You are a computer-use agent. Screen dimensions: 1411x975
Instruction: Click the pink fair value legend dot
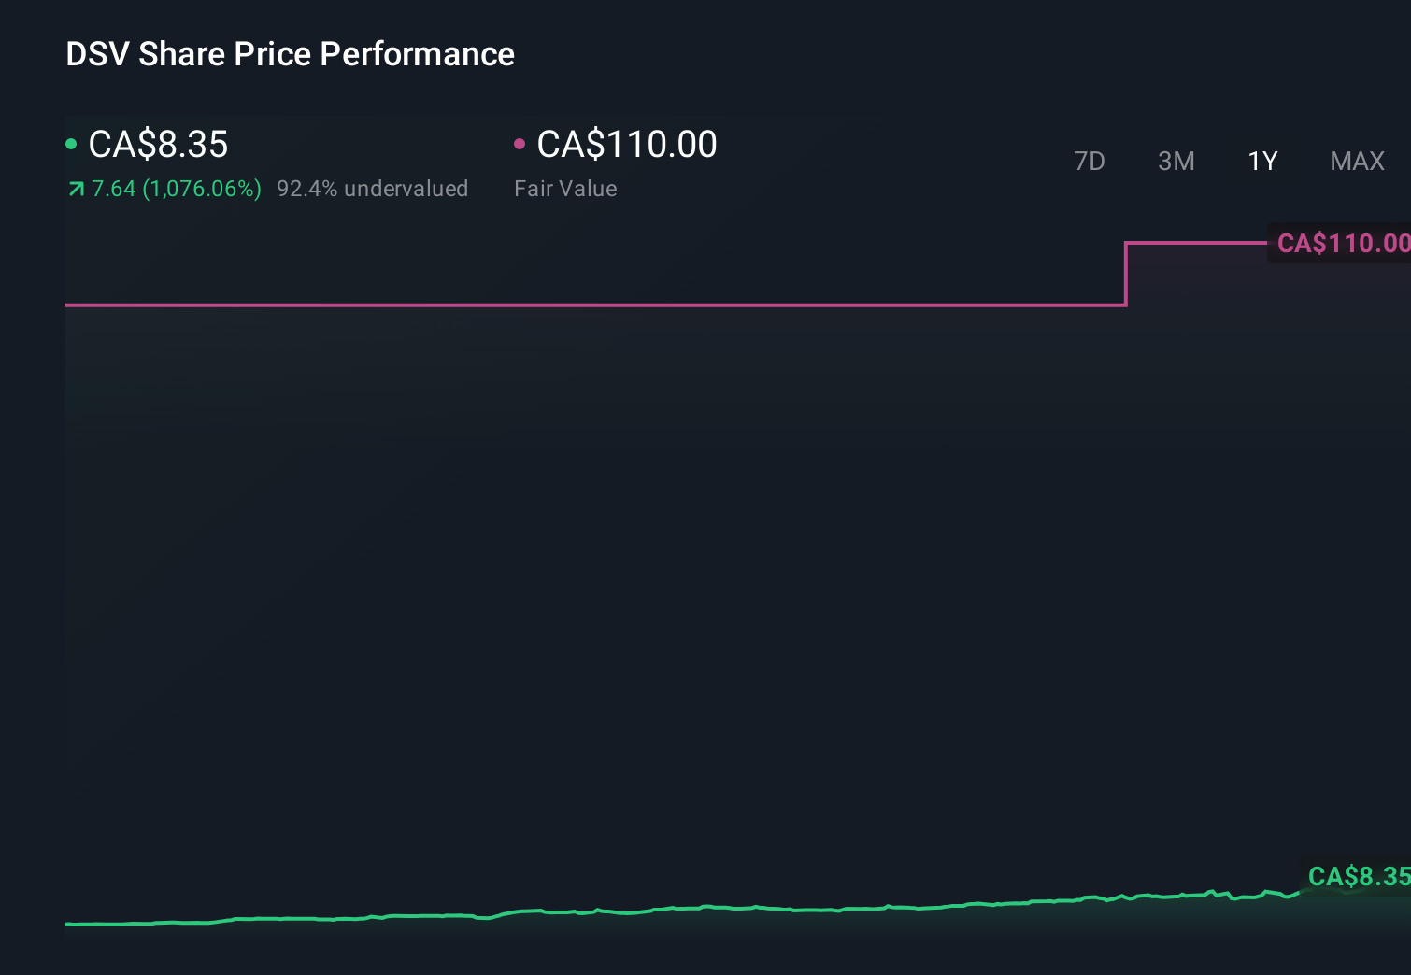click(x=521, y=144)
